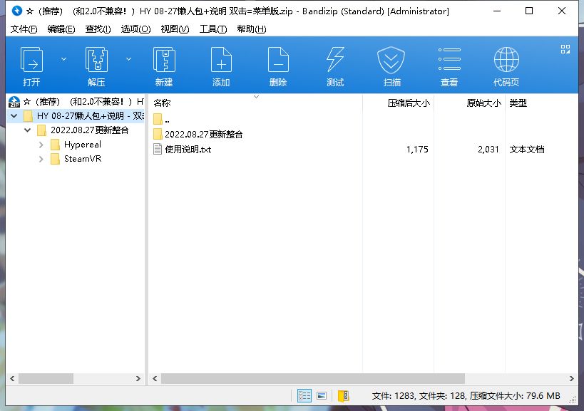The height and width of the screenshot is (411, 584).
Task: Select the 2022.08.27更新整合 folder in file list
Action: click(x=204, y=135)
